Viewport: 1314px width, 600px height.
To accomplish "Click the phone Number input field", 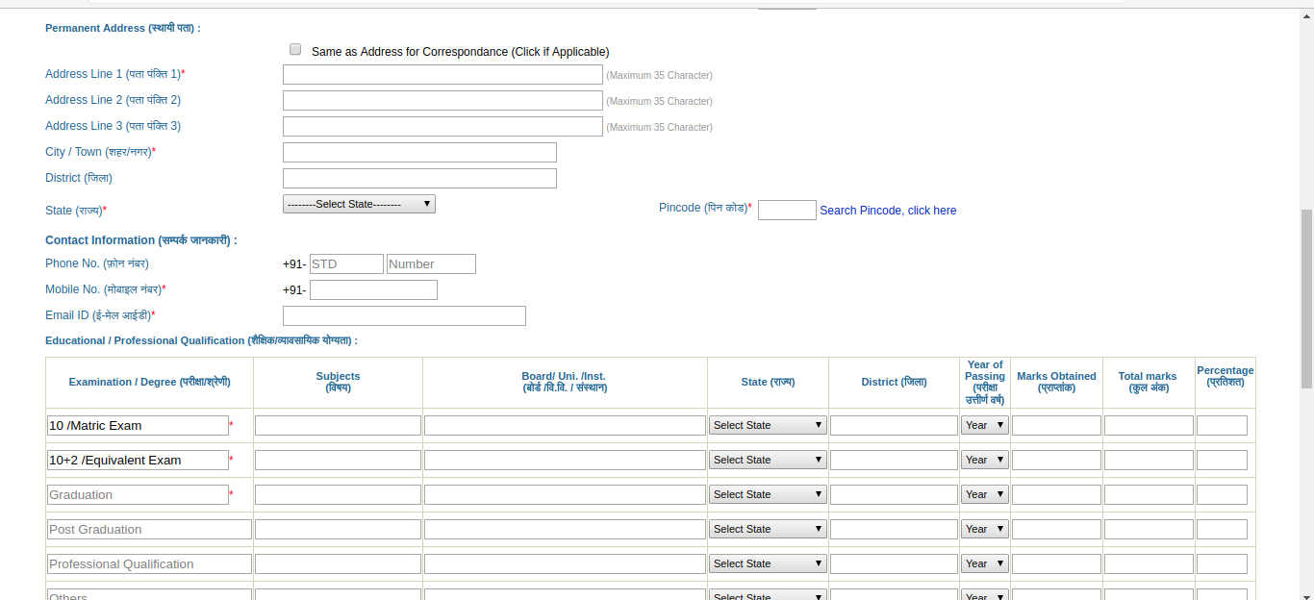I will 431,264.
